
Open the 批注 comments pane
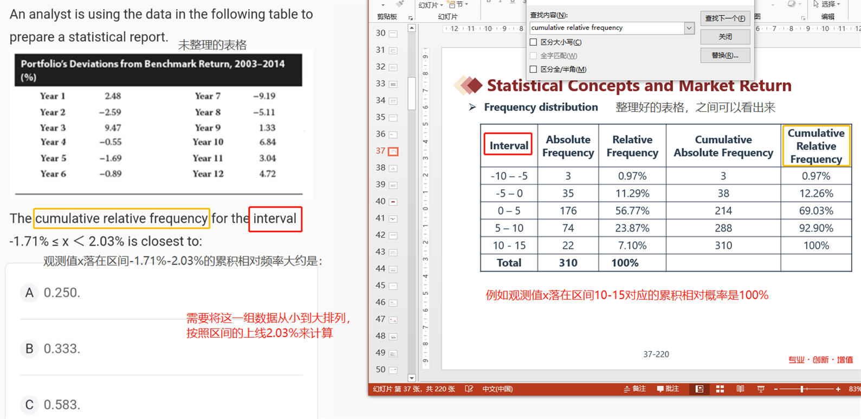tap(668, 389)
